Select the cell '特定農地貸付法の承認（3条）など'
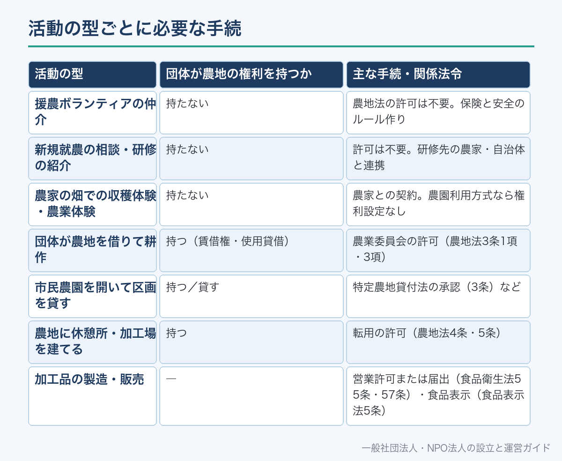 tap(438, 296)
